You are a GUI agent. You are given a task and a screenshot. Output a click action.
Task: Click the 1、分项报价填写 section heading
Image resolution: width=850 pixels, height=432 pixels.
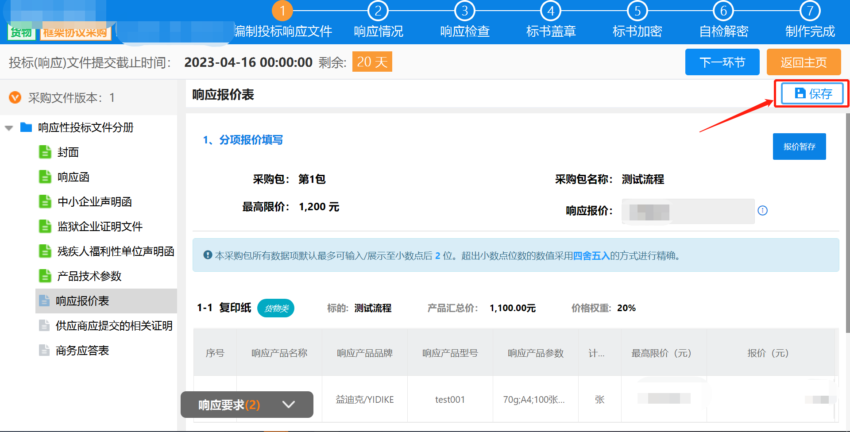click(x=243, y=140)
